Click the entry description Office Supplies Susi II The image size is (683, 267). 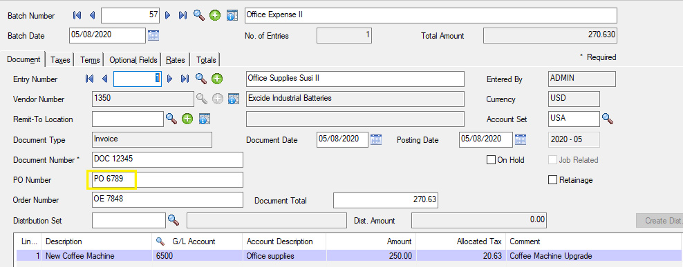click(x=355, y=79)
